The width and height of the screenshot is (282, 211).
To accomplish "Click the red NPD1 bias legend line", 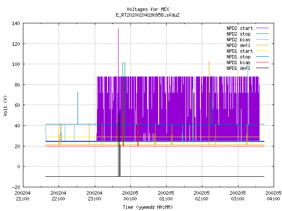I will coord(262,62).
